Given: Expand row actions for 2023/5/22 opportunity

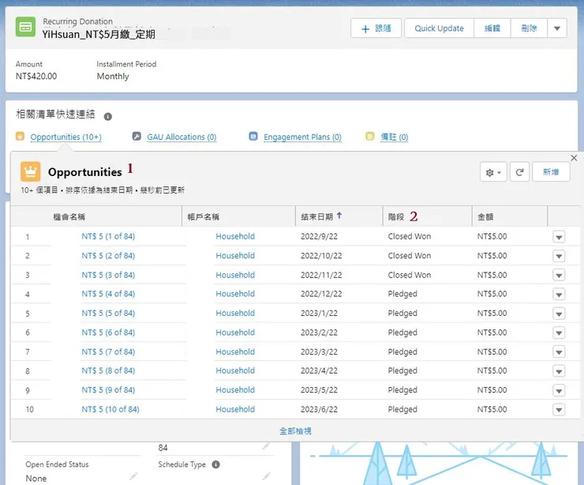Looking at the screenshot, I should 559,391.
